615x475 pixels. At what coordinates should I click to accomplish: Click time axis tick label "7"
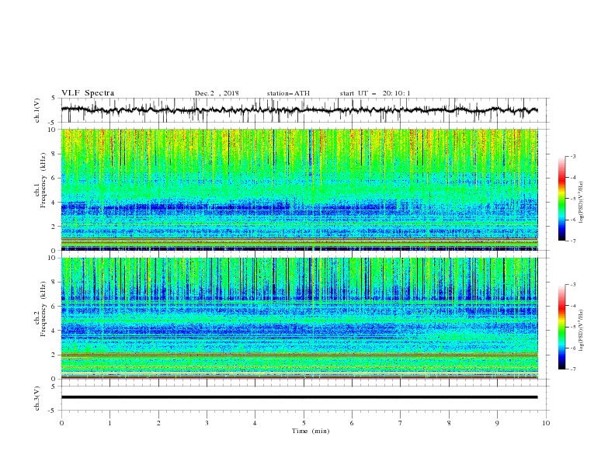[401, 423]
